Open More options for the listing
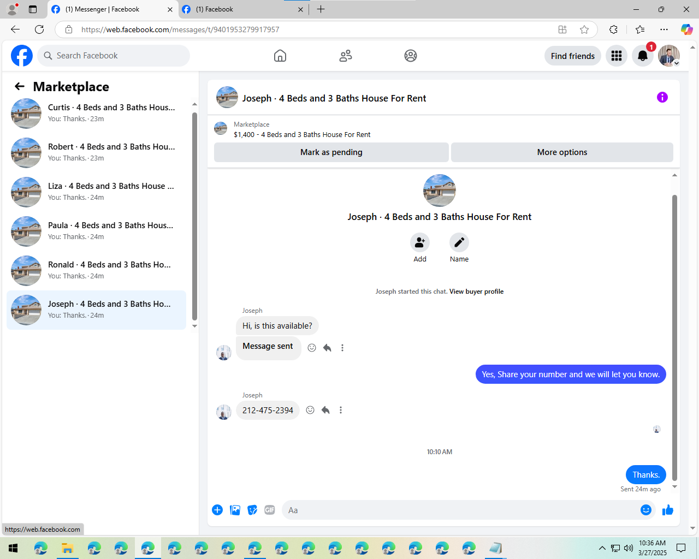 [x=562, y=152]
